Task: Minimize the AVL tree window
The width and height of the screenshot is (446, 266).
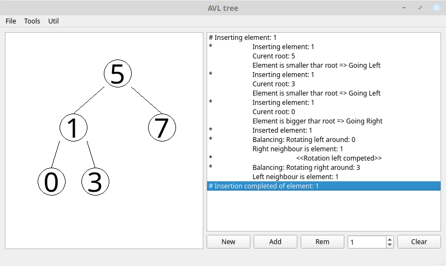Action: (403, 8)
